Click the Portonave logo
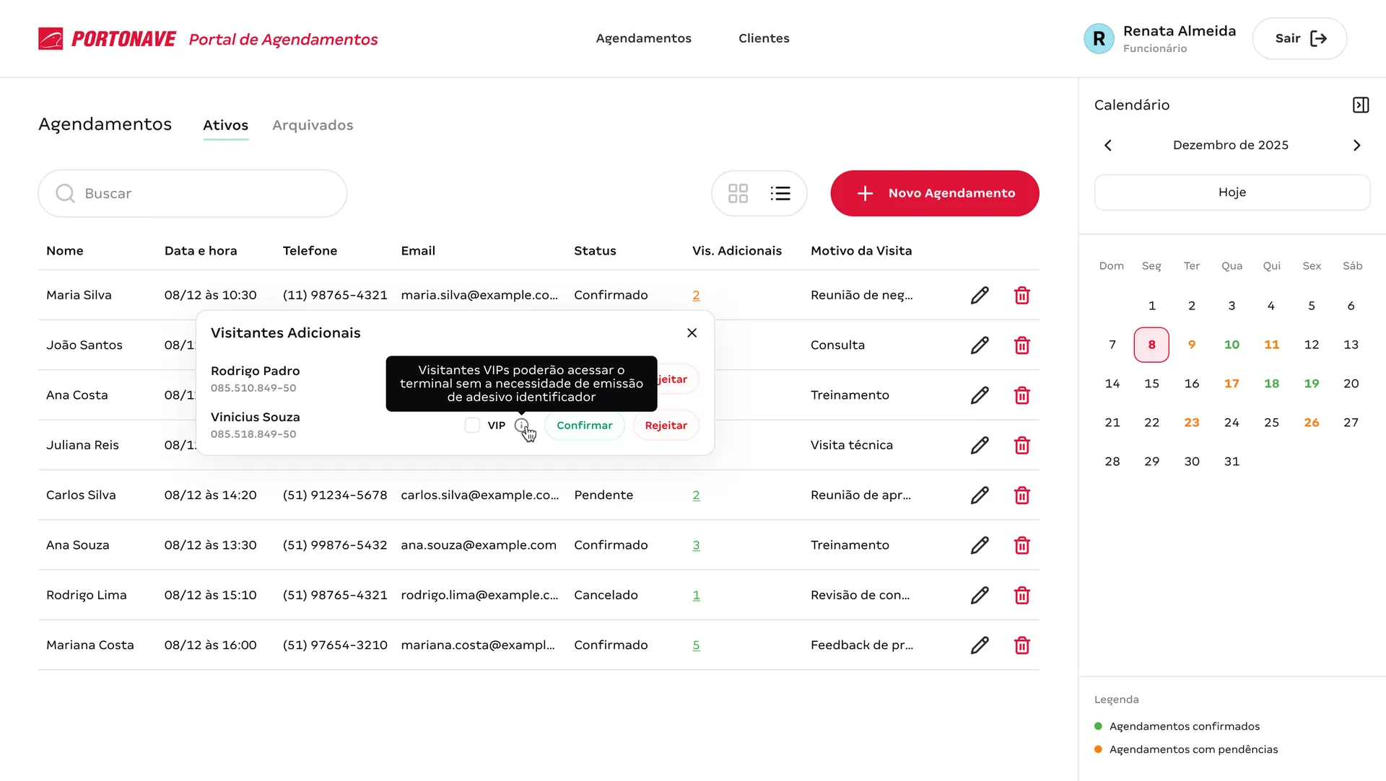Viewport: 1386px width, 781px height. [x=107, y=39]
